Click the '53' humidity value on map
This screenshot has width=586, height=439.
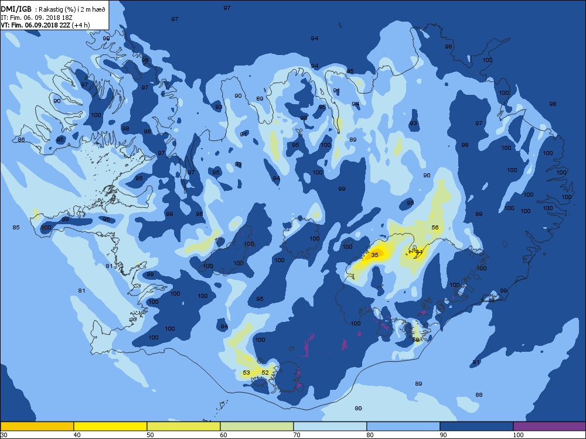click(246, 372)
